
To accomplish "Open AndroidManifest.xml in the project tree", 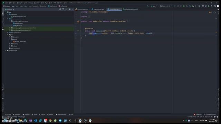I will tap(19, 17).
